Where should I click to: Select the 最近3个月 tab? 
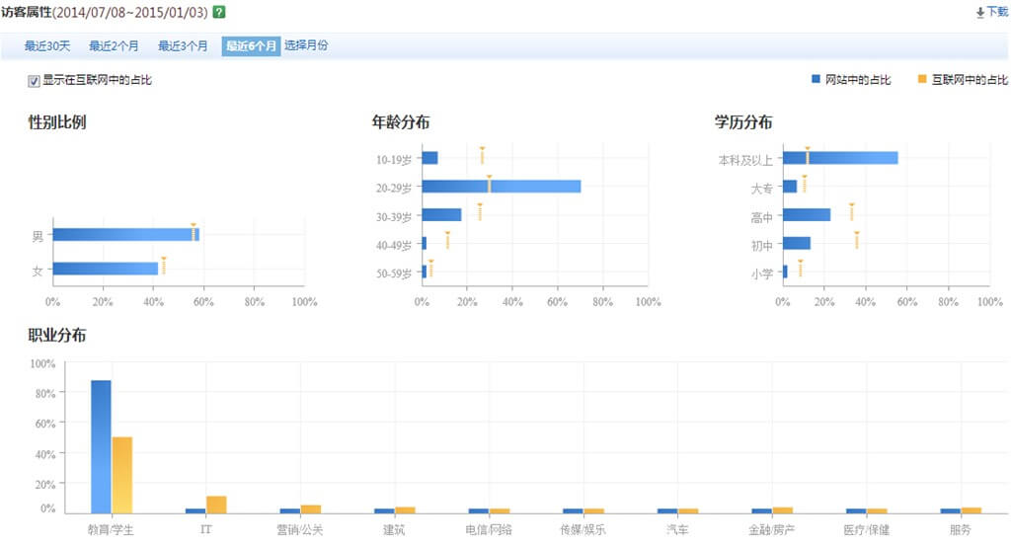(x=183, y=45)
